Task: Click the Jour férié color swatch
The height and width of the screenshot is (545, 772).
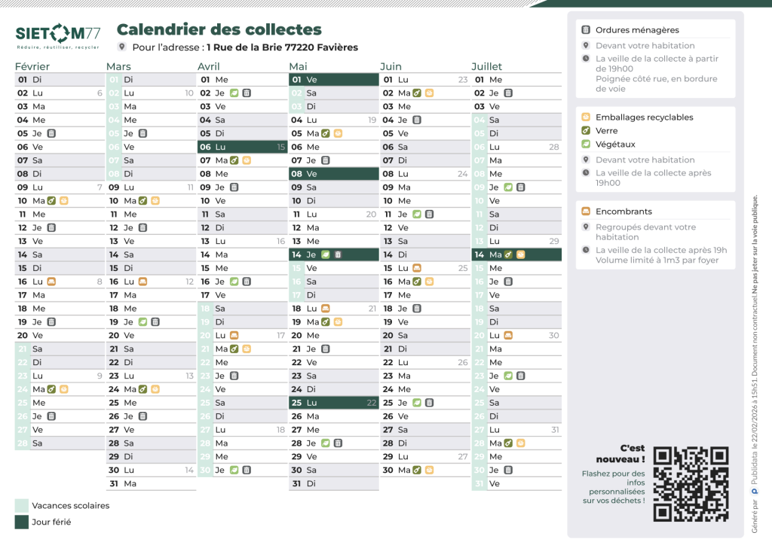Action: 22,522
